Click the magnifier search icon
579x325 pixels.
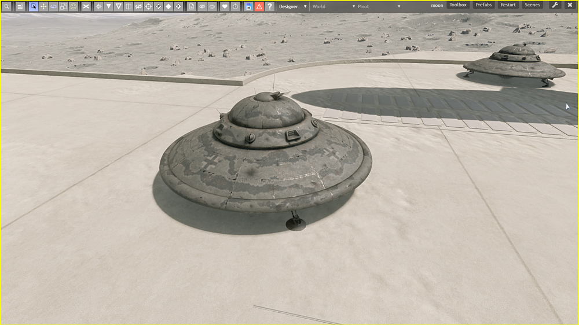coord(6,6)
